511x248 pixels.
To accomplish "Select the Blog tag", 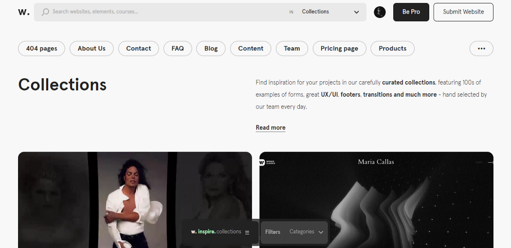I will pyautogui.click(x=211, y=49).
